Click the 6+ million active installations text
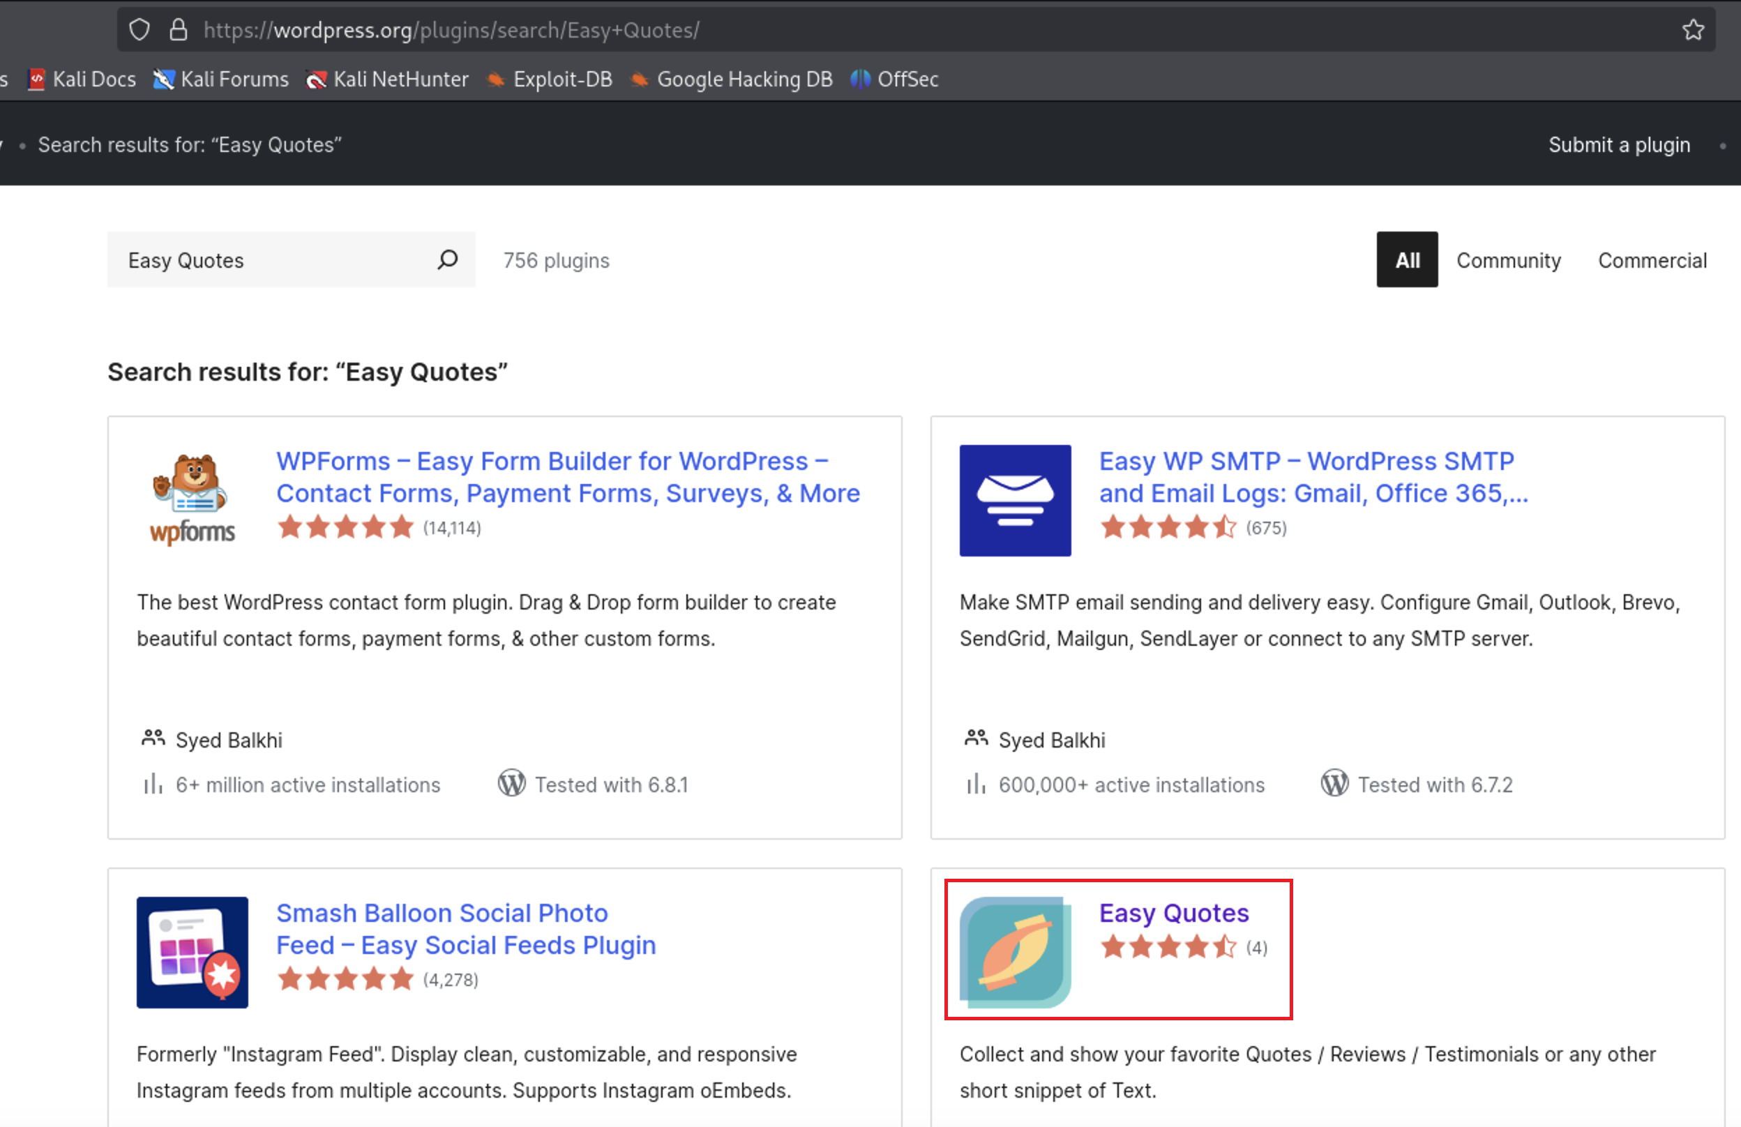 tap(308, 785)
